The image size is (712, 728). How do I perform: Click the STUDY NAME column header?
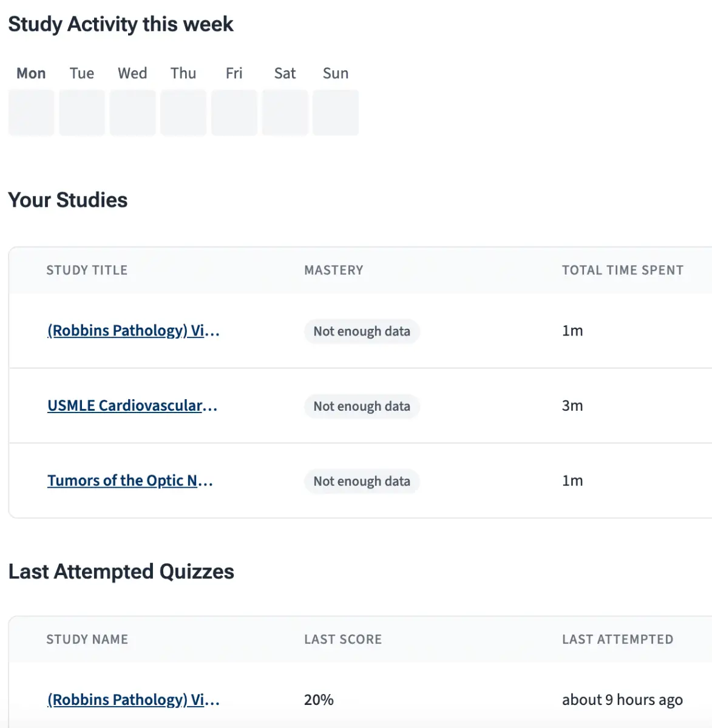point(87,639)
